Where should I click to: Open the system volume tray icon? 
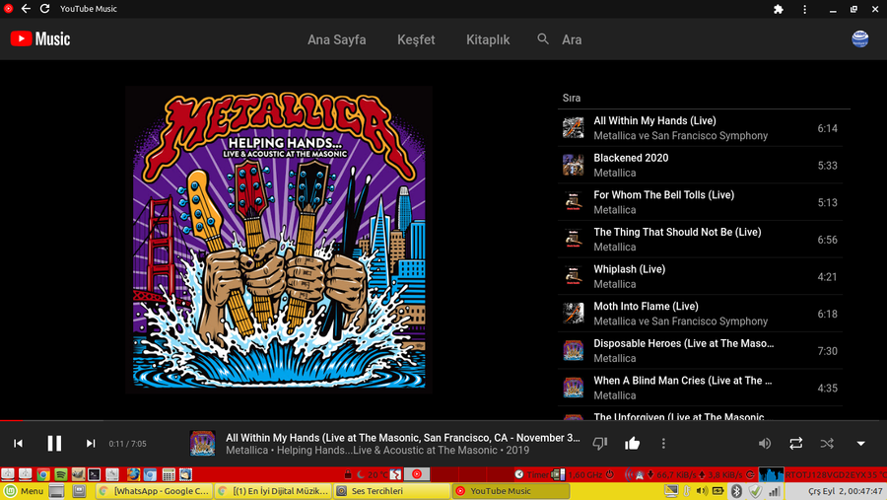tap(702, 491)
